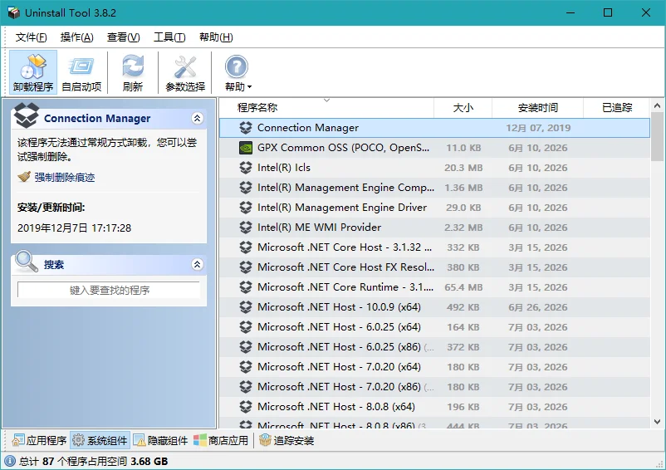Open the 自启动项 startup items toolbar icon

tap(81, 71)
